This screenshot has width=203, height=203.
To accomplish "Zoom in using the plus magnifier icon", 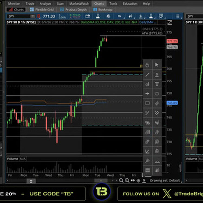I will click(x=127, y=180).
